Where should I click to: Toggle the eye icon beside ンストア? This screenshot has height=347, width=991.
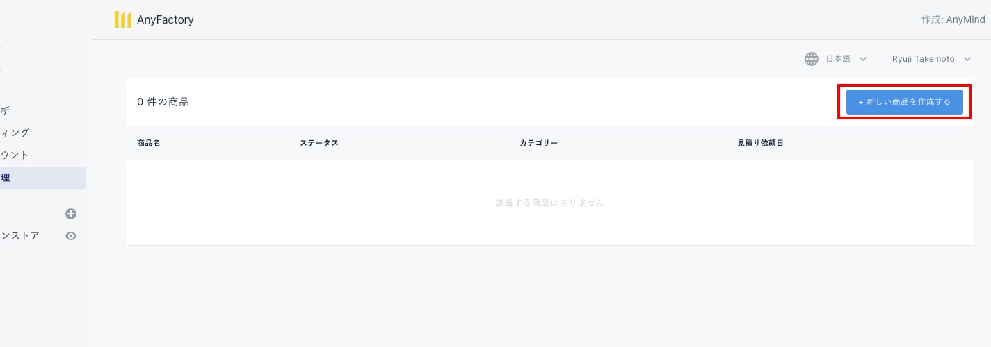pyautogui.click(x=71, y=236)
